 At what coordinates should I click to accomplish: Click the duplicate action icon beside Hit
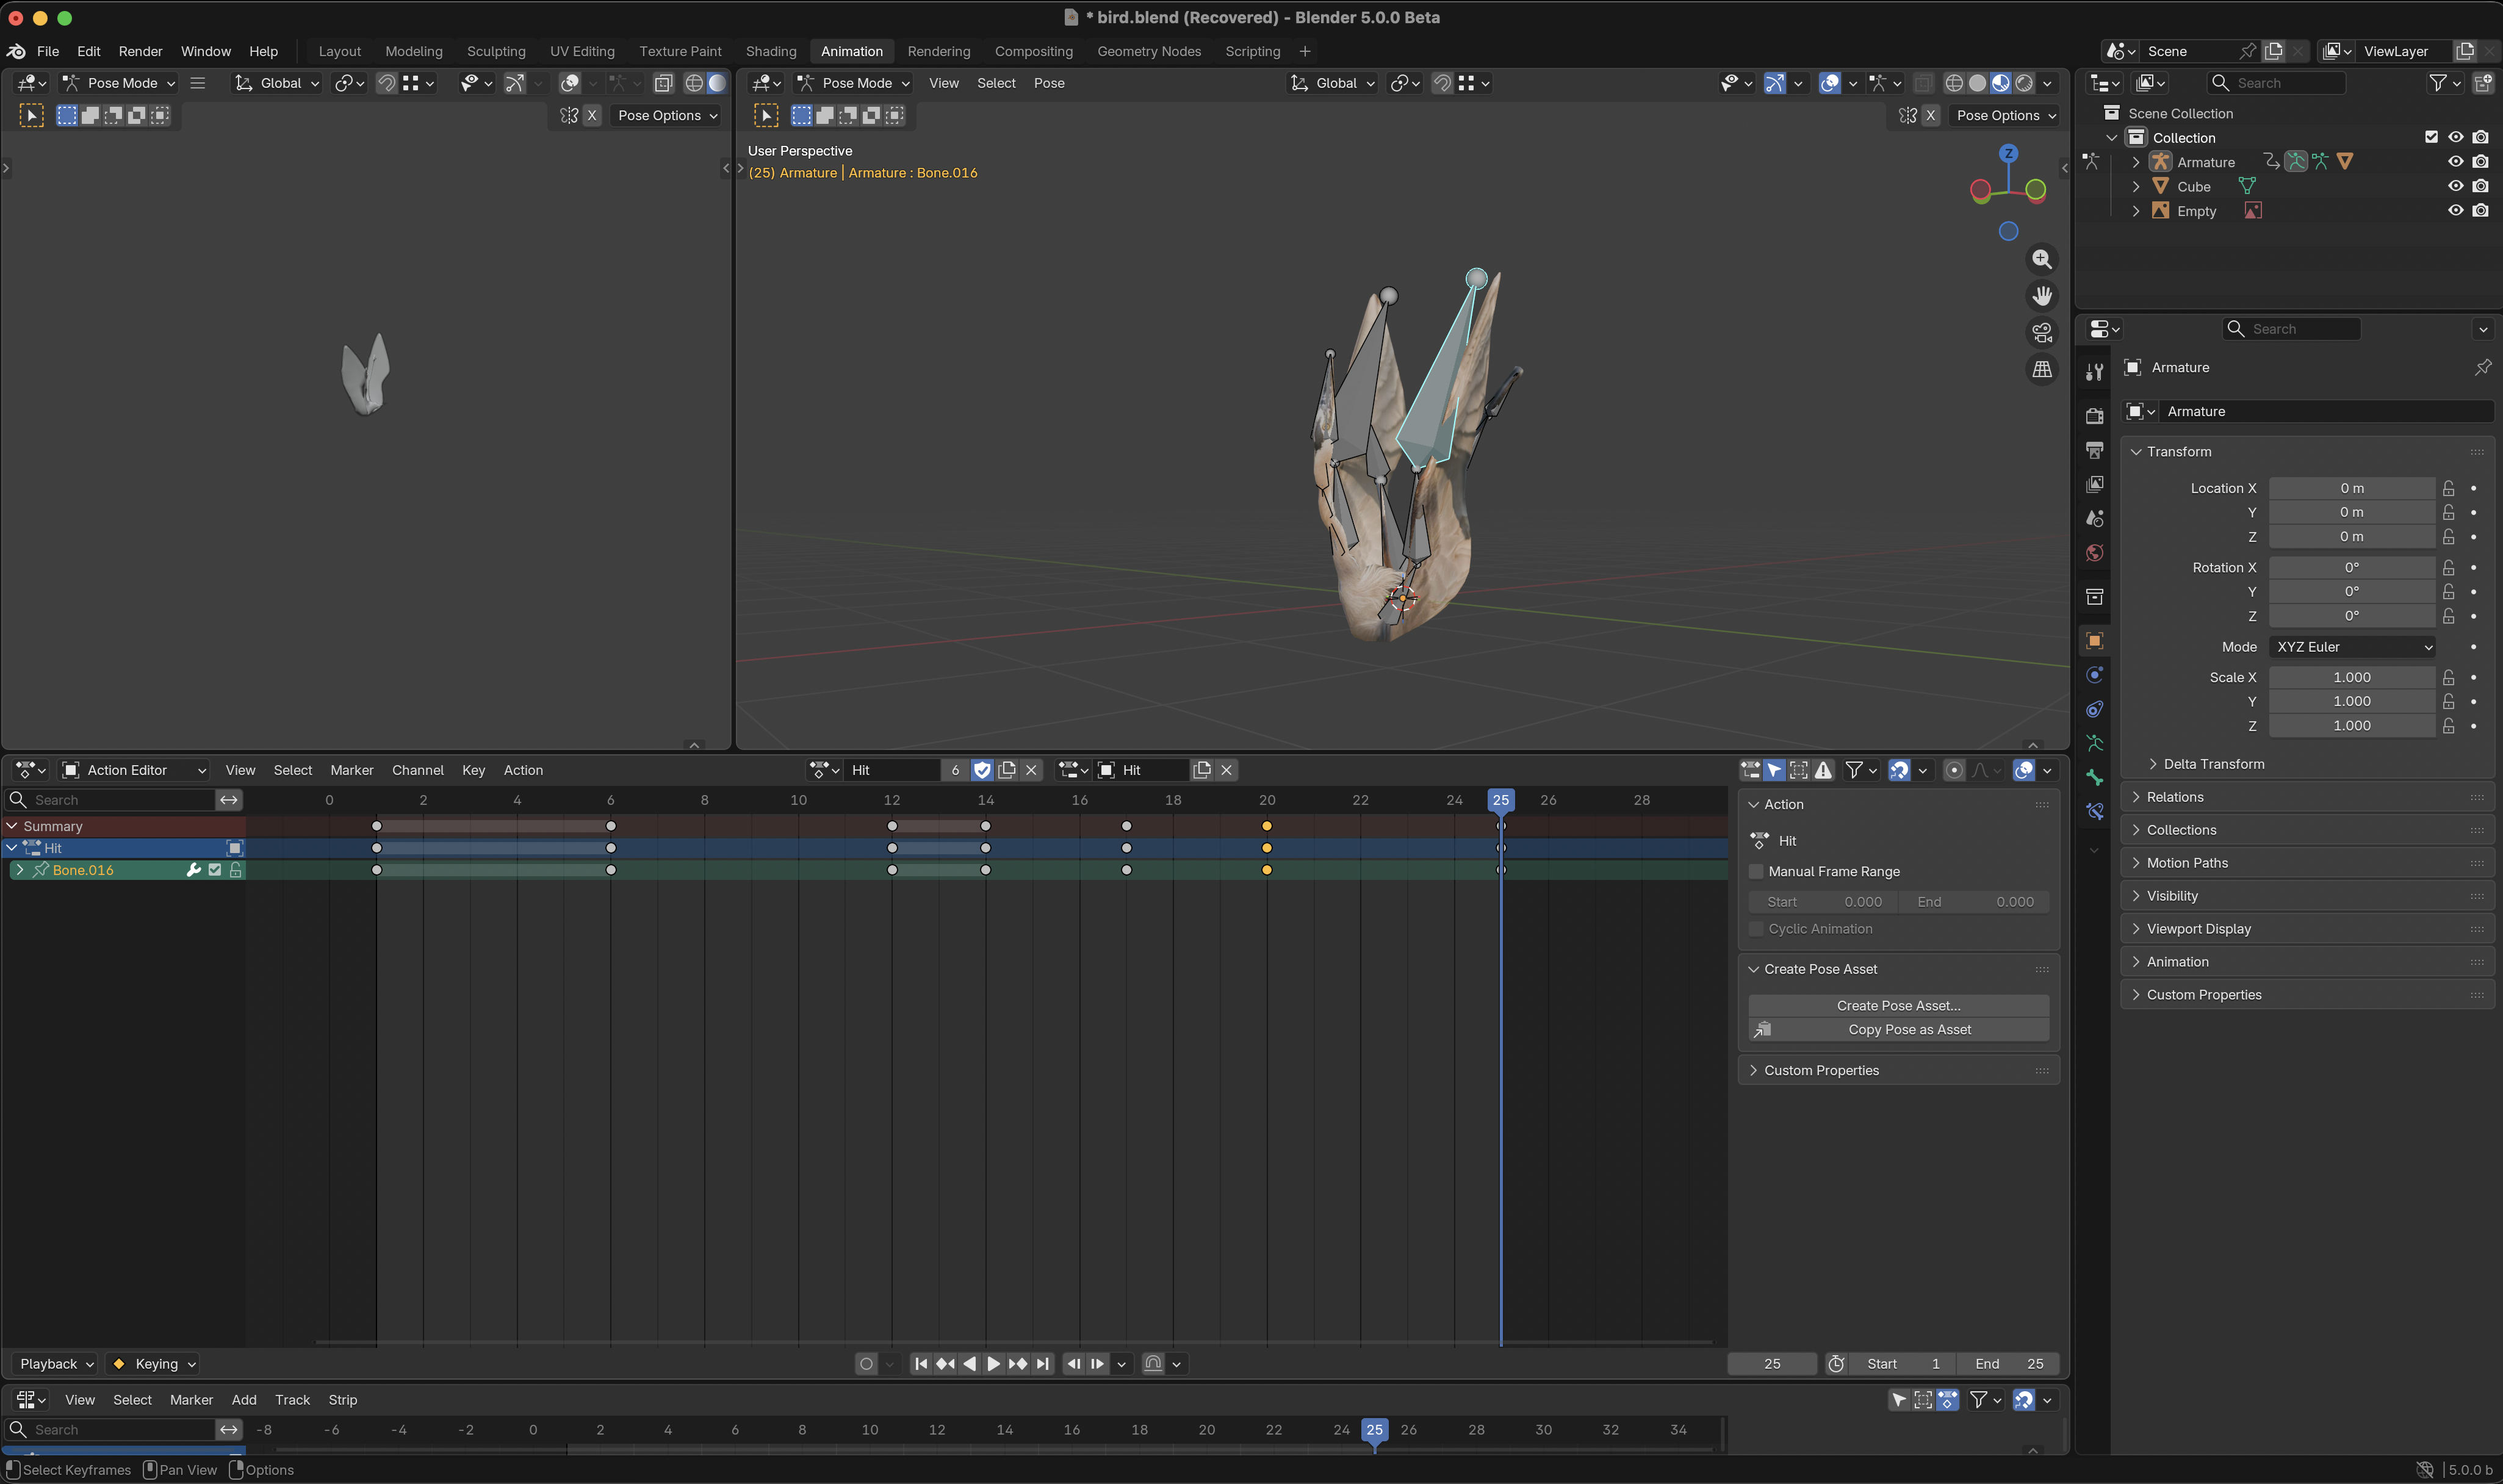coord(1007,770)
